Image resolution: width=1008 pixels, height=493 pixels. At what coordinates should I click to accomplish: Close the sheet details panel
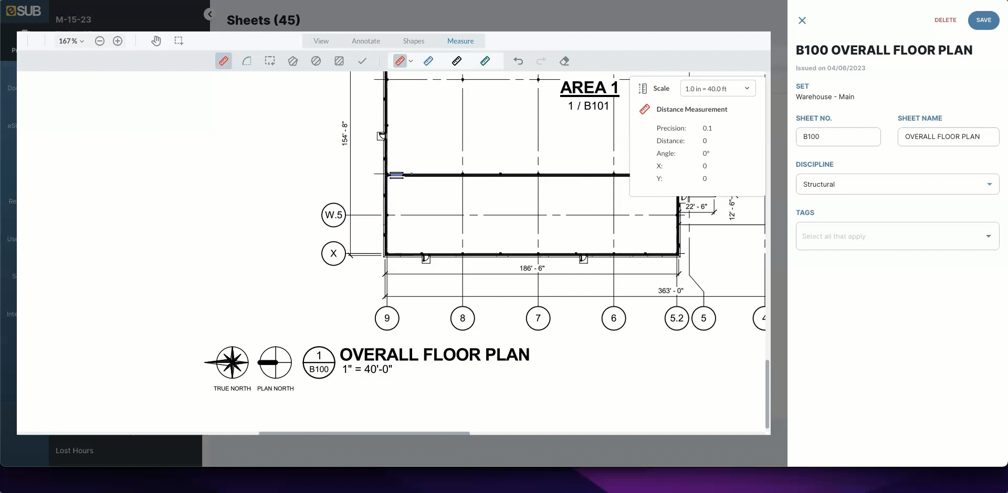802,20
